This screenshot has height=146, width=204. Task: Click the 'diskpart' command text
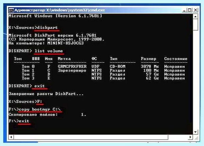coord(47,28)
